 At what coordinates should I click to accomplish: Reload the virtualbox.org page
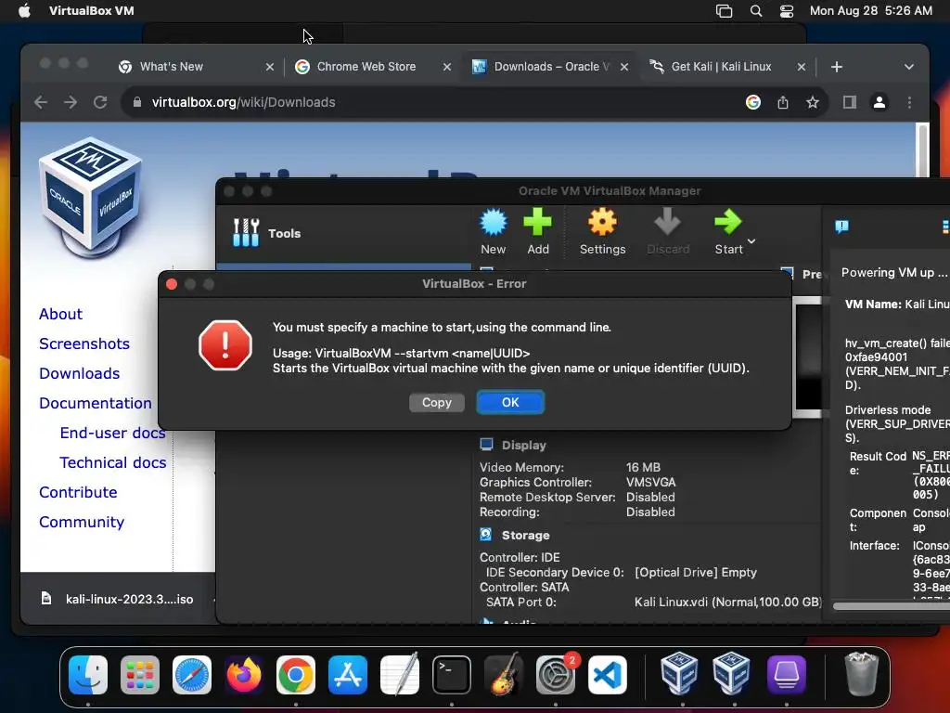[100, 102]
